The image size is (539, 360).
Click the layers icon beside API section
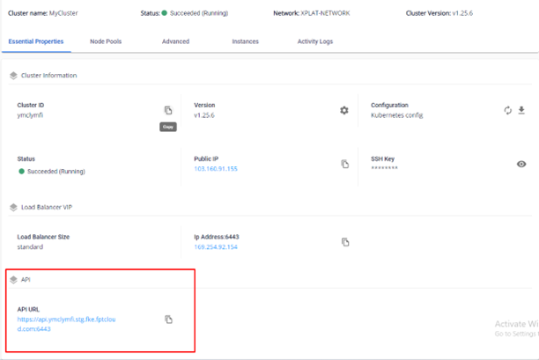point(13,279)
